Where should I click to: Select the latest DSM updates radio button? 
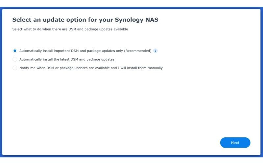click(15, 59)
